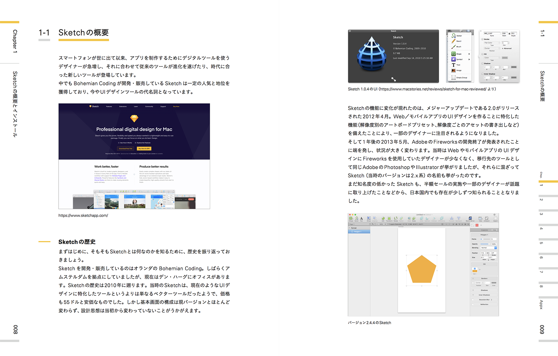Select the Polygon 1 layer

point(359,232)
